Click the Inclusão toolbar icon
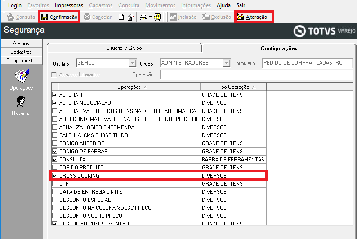 point(173,17)
